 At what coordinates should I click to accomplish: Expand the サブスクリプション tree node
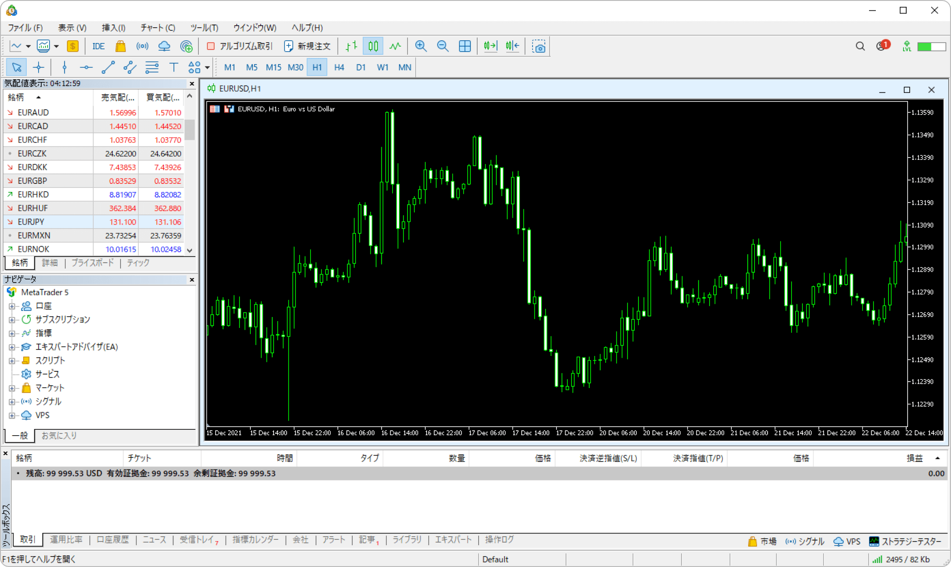point(12,320)
